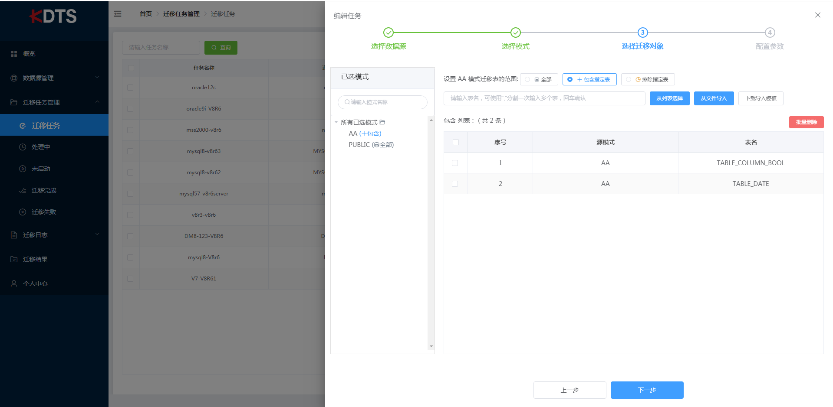This screenshot has width=833, height=407.
Task: Focus the task name search field
Action: pos(161,48)
